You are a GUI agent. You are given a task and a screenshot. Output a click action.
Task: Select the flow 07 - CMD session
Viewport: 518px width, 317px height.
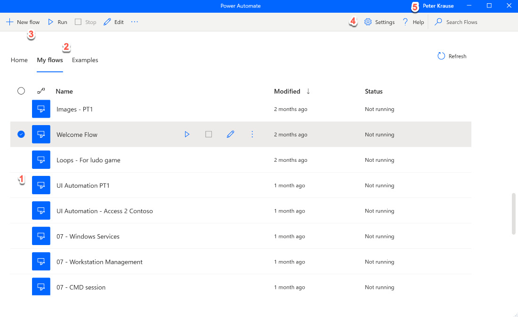tap(81, 287)
